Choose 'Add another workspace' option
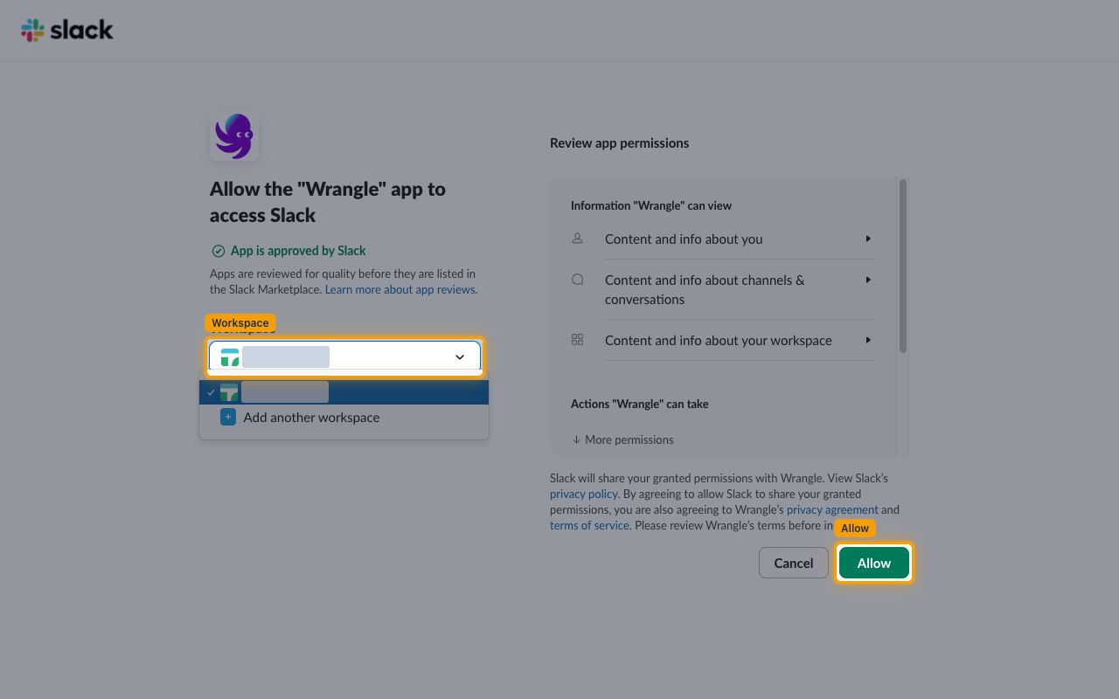 [x=344, y=417]
